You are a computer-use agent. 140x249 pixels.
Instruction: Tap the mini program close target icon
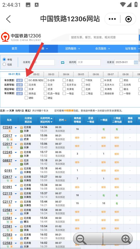[128, 19]
